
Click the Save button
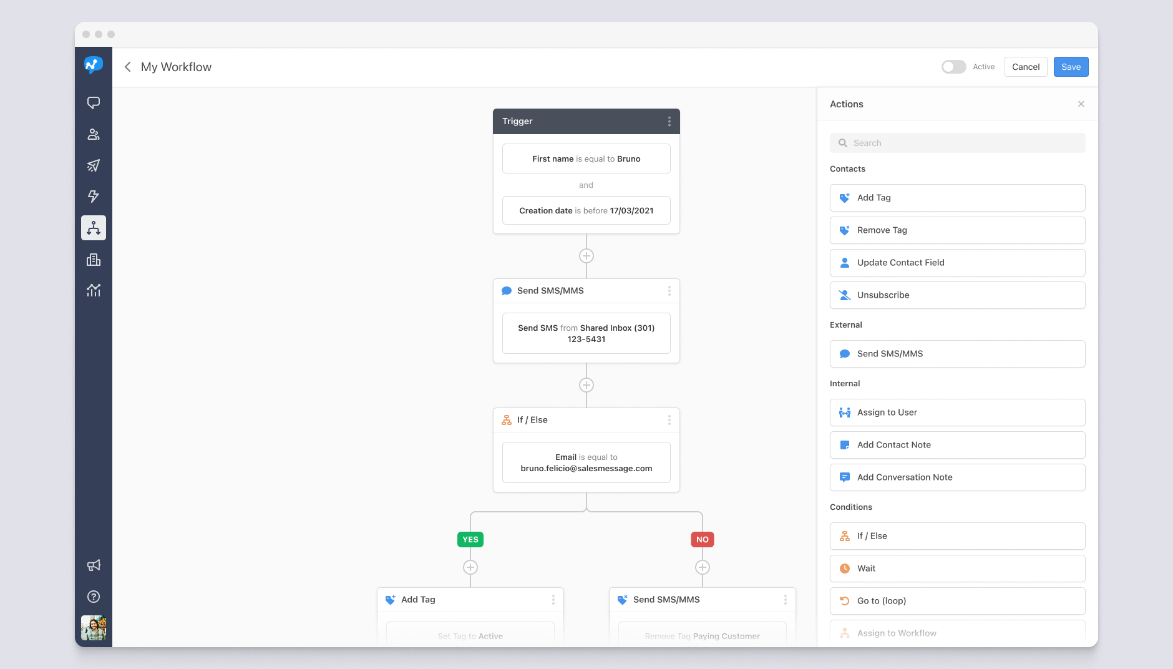(1071, 67)
